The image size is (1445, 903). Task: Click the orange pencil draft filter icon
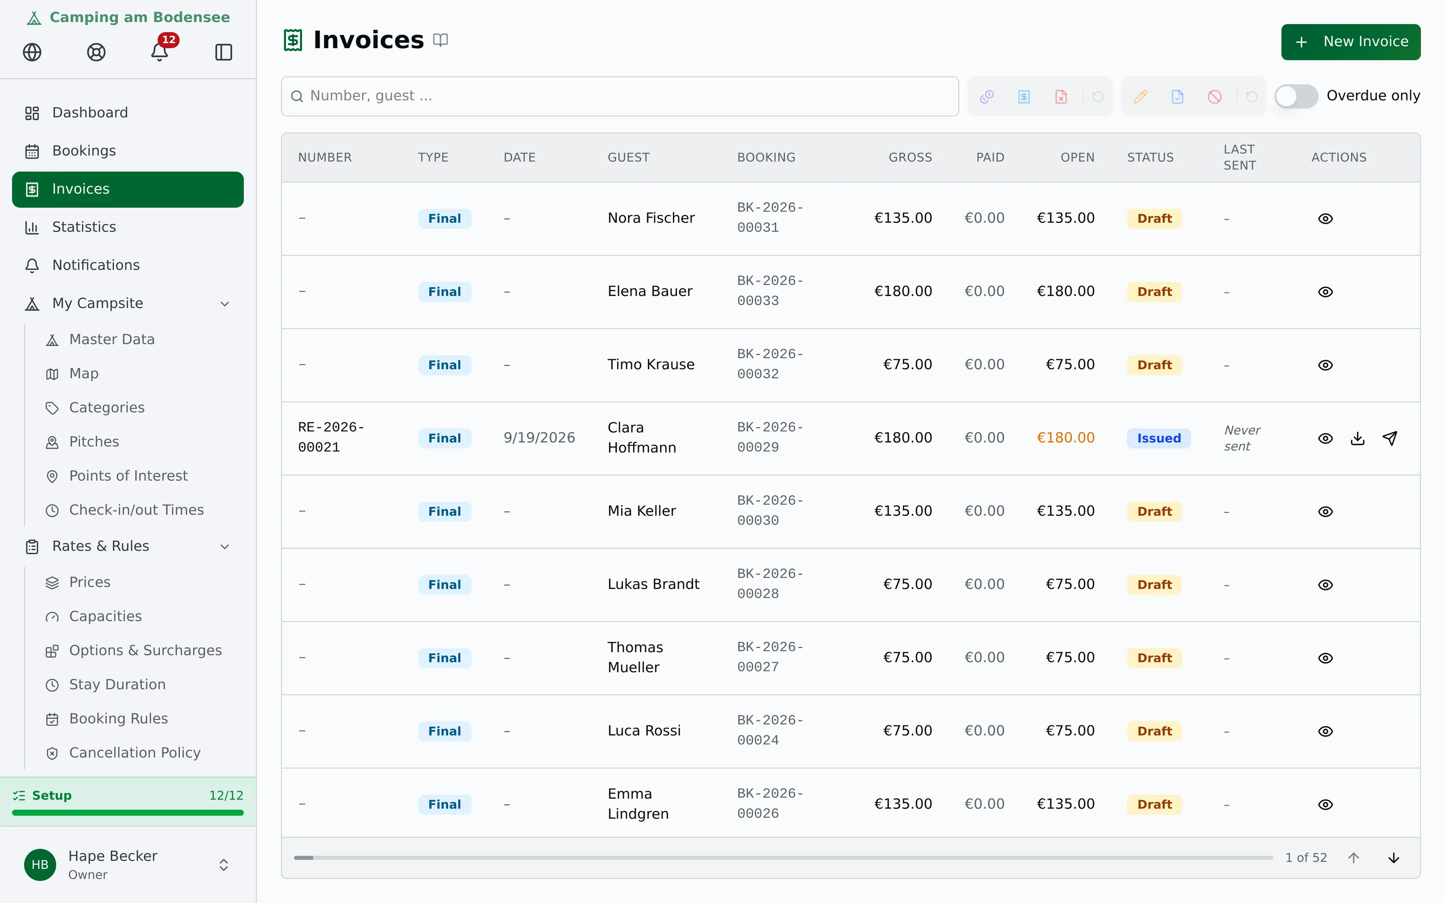1140,96
